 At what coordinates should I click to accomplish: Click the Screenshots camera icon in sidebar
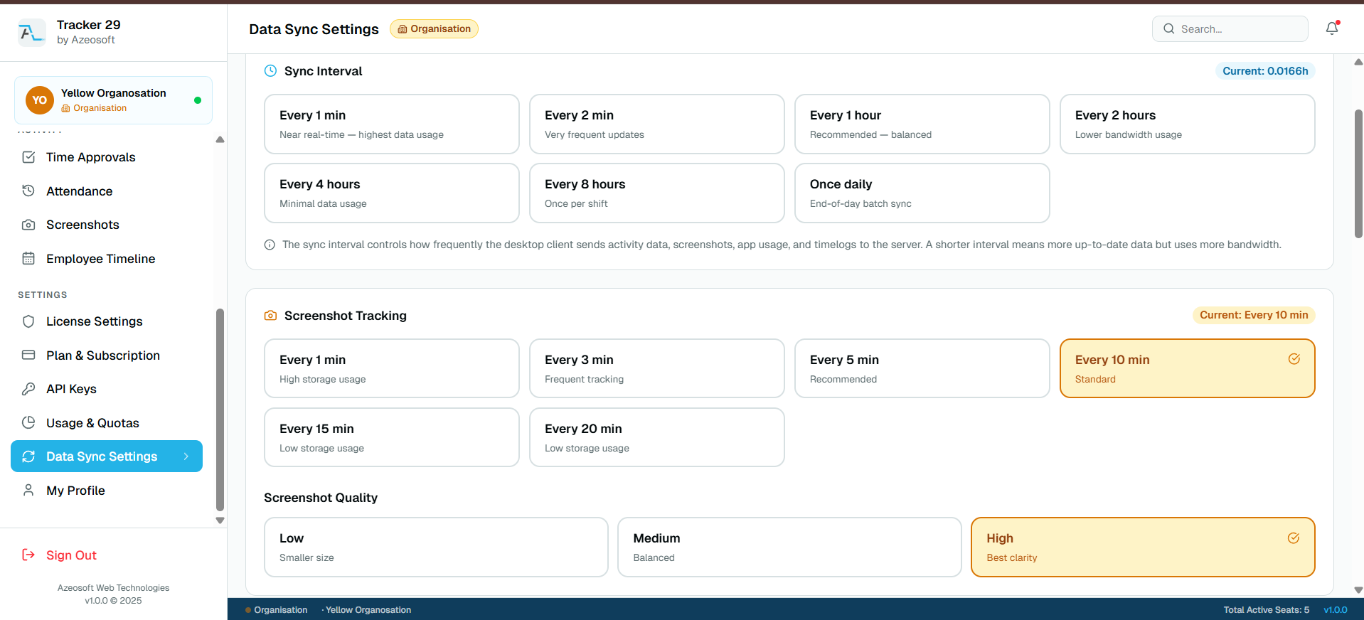(28, 225)
